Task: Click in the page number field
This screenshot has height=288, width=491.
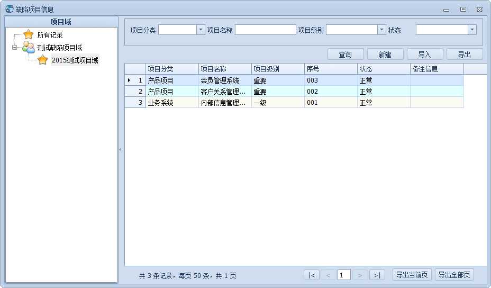Action: (344, 275)
